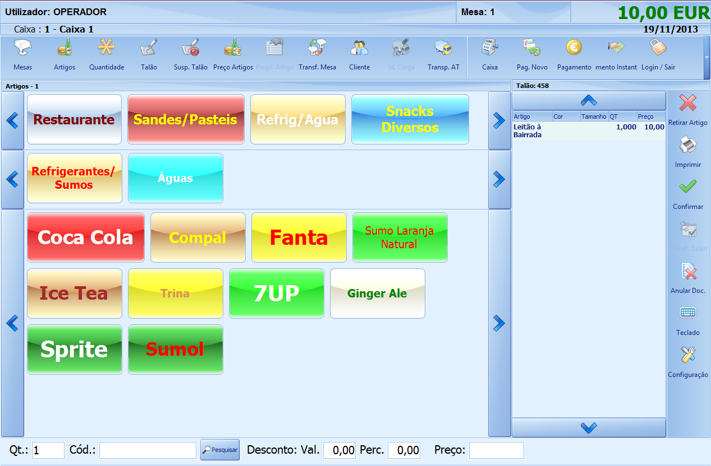The image size is (711, 466).
Task: Go to previous page of top family row
Action: tap(12, 120)
